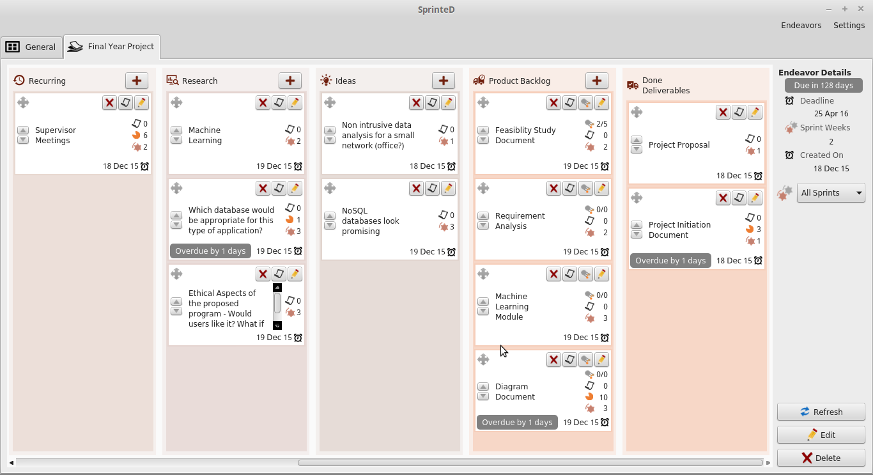Click pencil icon on Ethical Aspects card

[x=295, y=274]
